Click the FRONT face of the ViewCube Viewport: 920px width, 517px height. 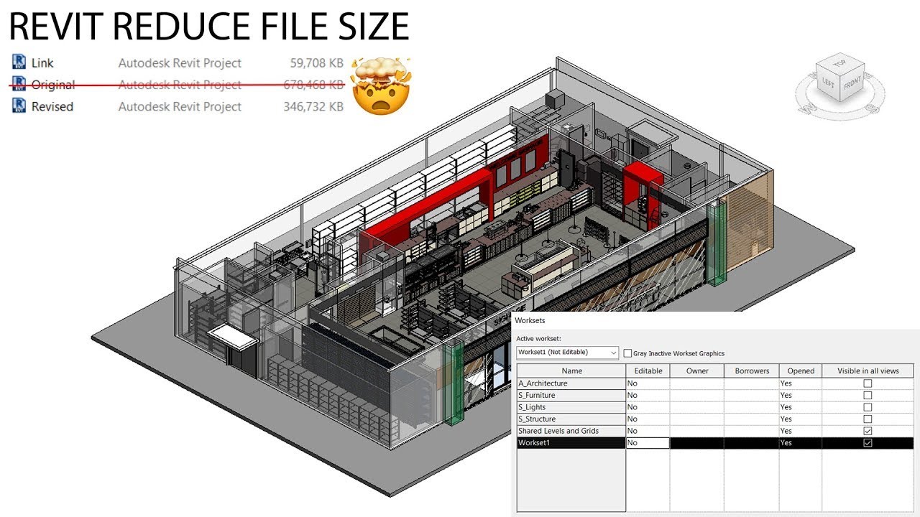click(852, 84)
